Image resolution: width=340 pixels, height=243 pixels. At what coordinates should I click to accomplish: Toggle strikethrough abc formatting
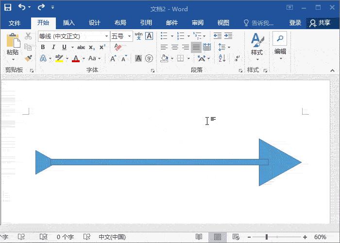(x=81, y=47)
